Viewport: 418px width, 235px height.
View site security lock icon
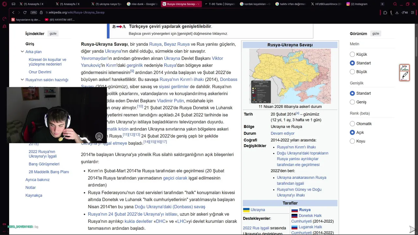point(41,12)
